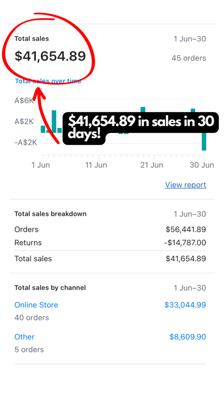
Task: Click the '30 Jun' axis label
Action: [x=203, y=165]
